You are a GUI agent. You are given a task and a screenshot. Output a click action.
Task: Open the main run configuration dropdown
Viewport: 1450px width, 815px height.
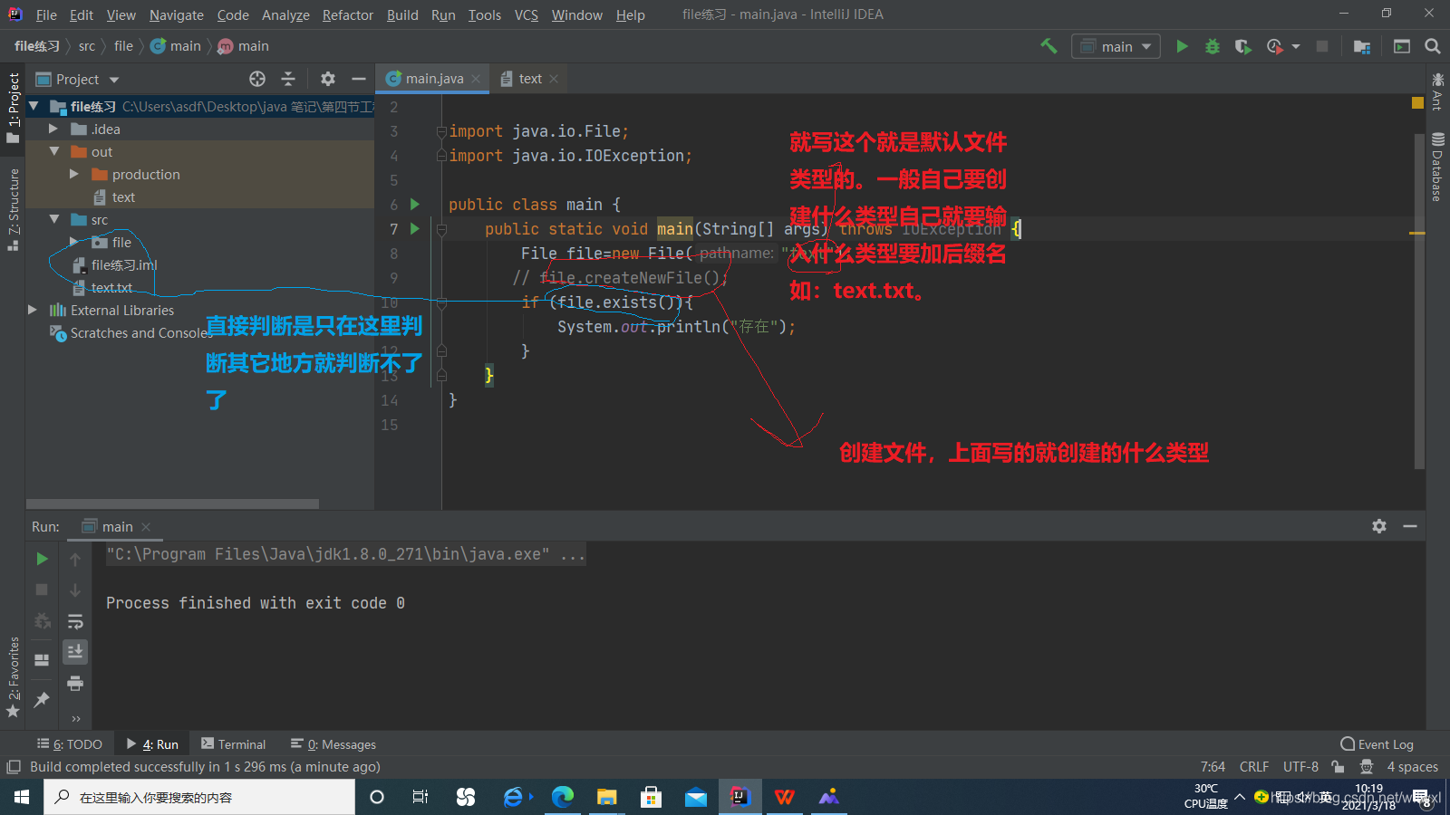pos(1116,46)
